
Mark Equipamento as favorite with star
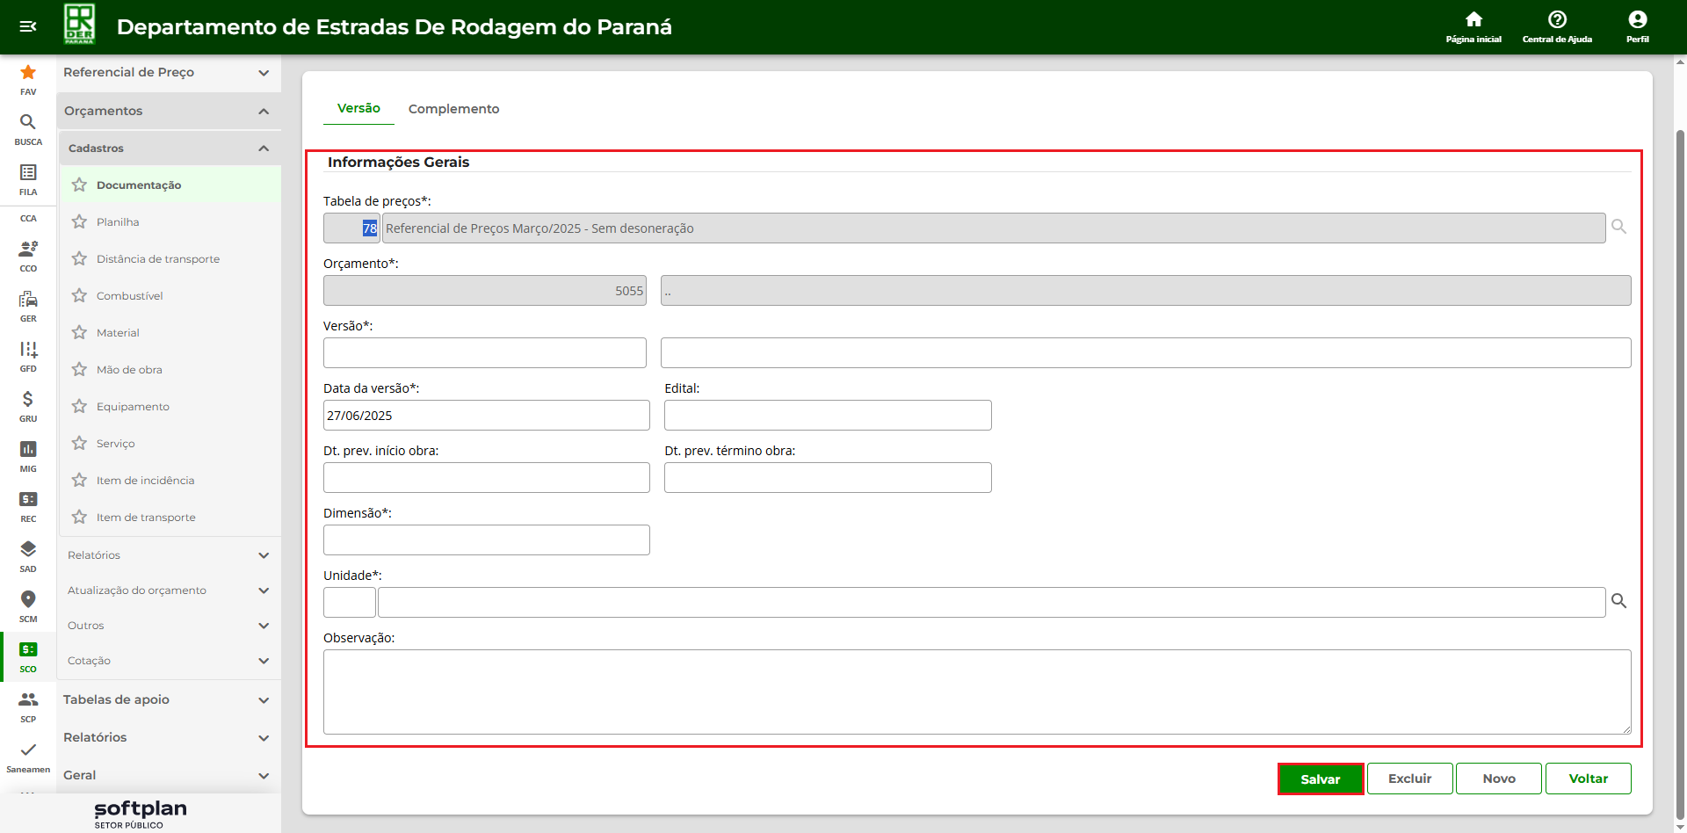coord(80,407)
